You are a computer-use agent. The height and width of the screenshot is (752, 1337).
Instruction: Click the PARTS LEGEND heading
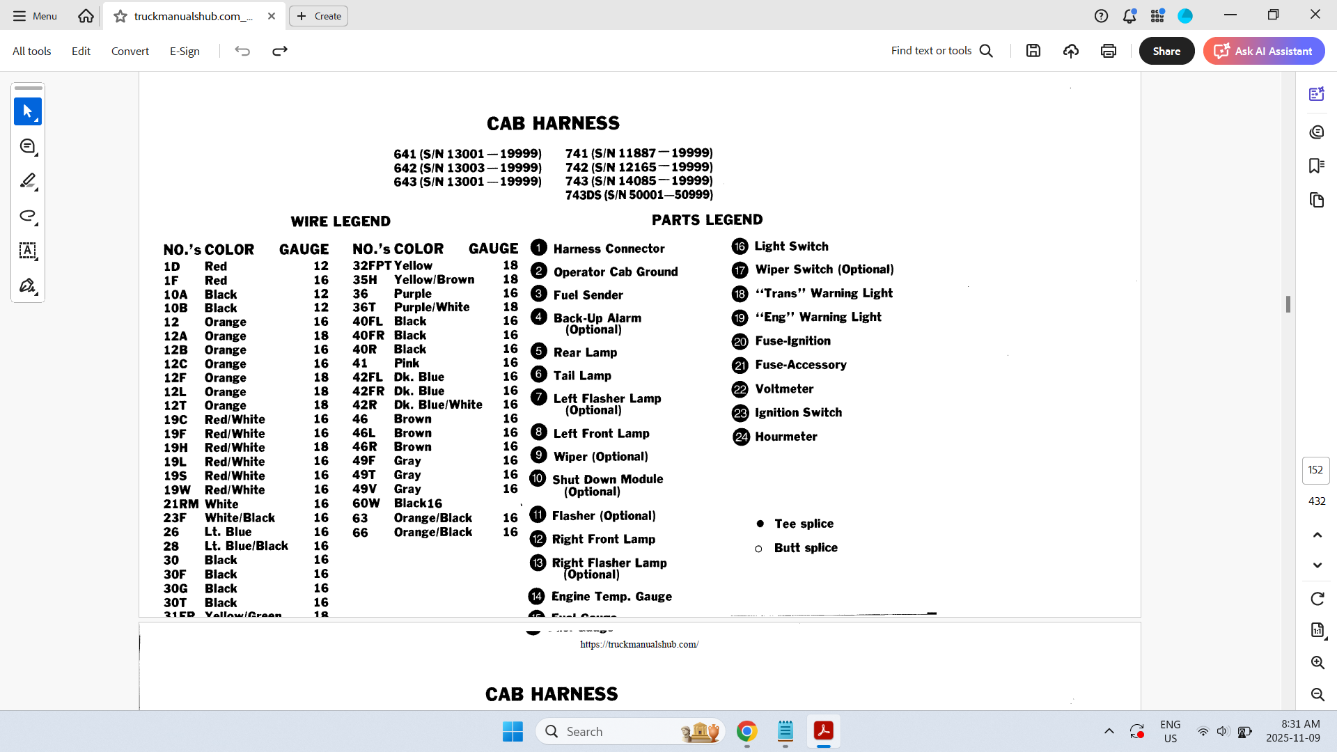tap(707, 220)
